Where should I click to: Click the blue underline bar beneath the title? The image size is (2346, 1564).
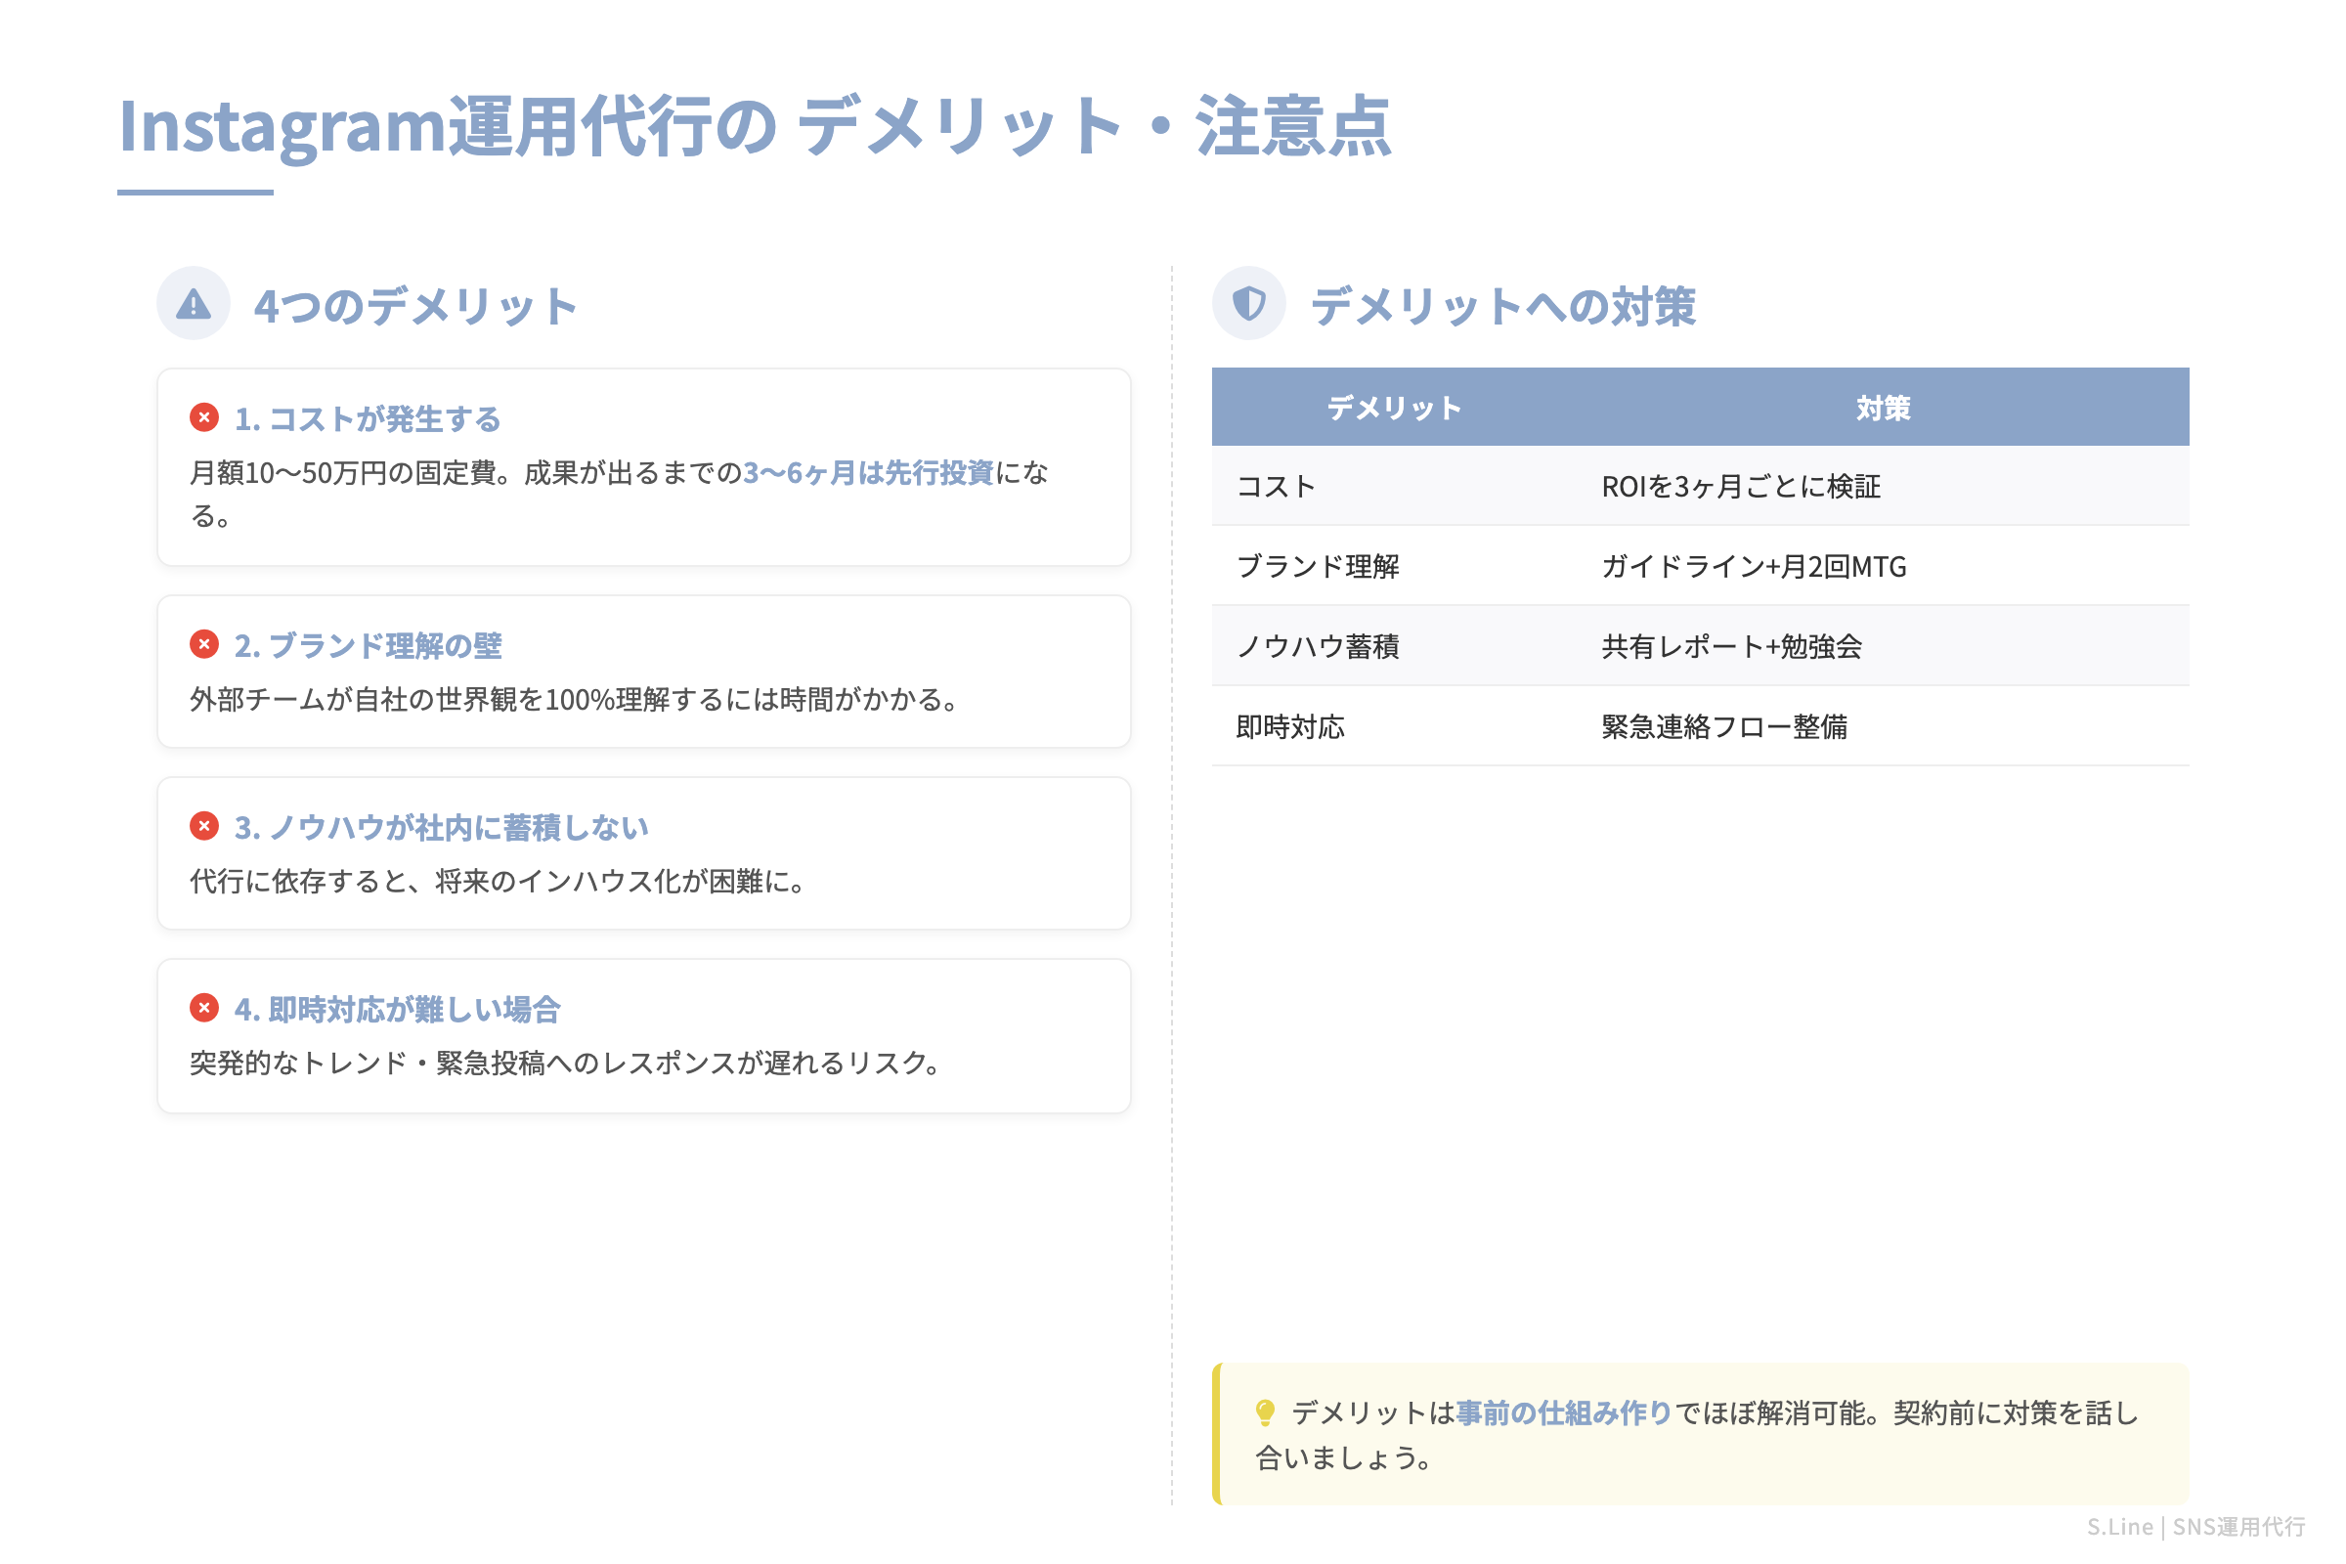coord(196,191)
